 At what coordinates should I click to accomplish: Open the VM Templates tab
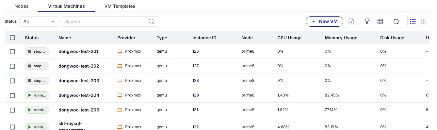[120, 6]
